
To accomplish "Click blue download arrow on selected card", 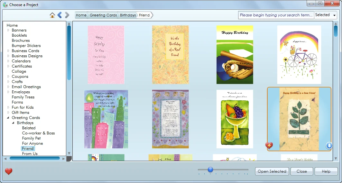I will click(x=329, y=145).
